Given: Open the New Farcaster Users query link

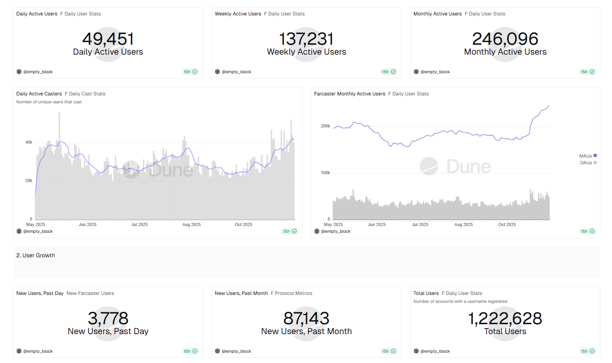Looking at the screenshot, I should point(90,293).
